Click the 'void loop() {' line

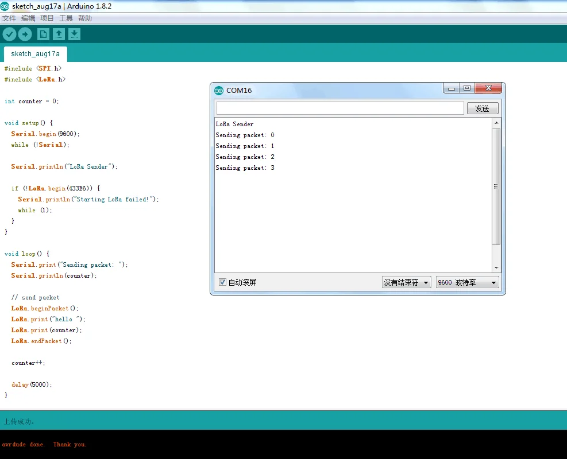tap(27, 254)
